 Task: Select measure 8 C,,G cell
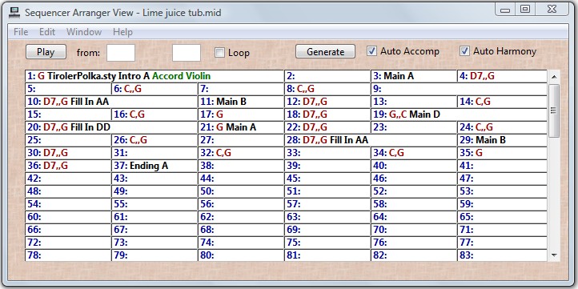coord(327,89)
